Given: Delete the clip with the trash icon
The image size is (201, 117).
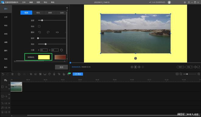Looking at the screenshot, I should point(12,74).
